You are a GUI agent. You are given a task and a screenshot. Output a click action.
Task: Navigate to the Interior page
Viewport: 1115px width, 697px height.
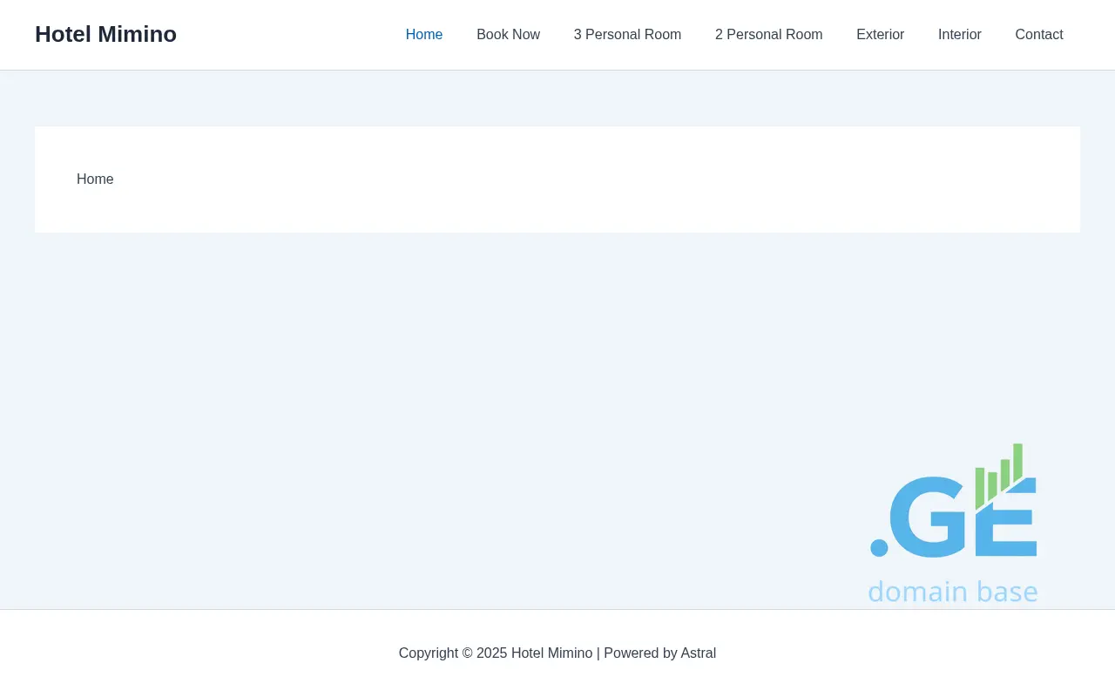[959, 35]
